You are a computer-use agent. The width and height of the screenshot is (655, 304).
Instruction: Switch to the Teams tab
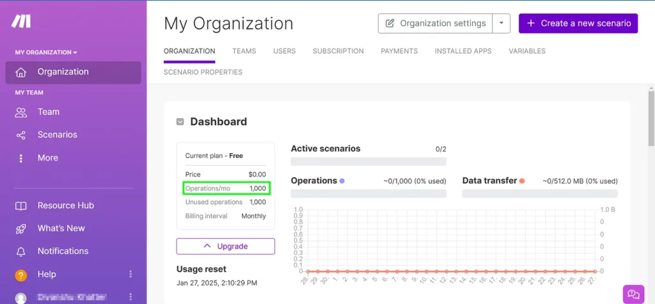coord(244,51)
